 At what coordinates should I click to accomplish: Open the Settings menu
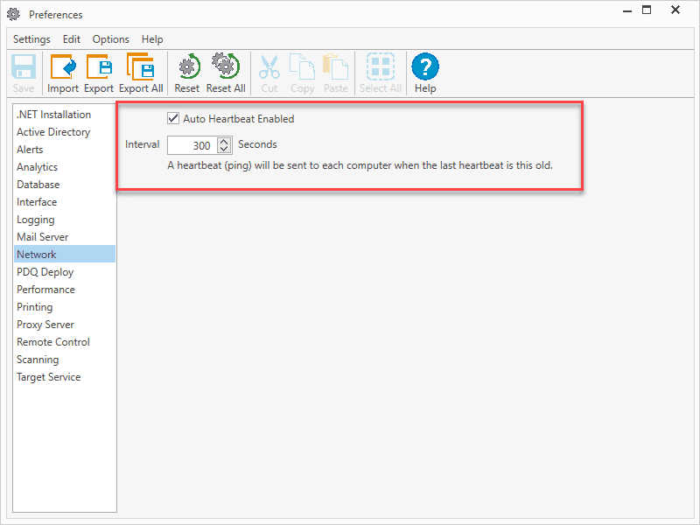point(31,39)
